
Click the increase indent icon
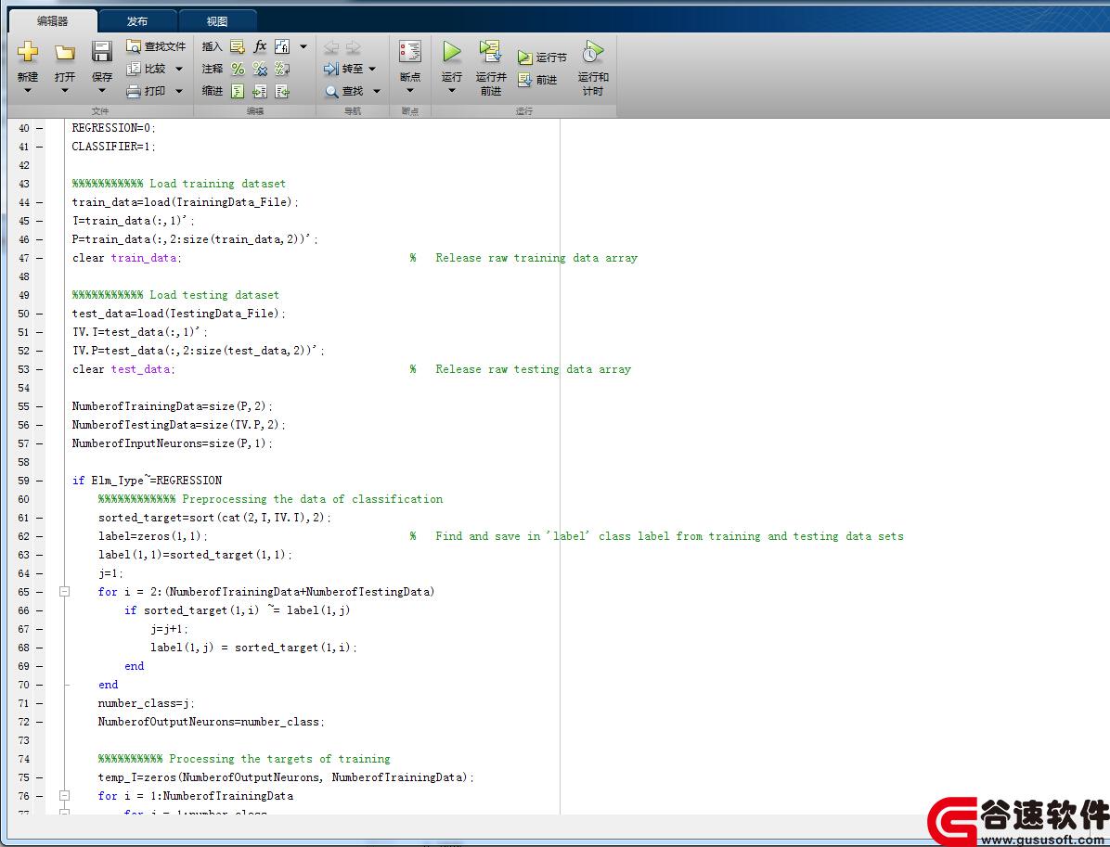(260, 91)
